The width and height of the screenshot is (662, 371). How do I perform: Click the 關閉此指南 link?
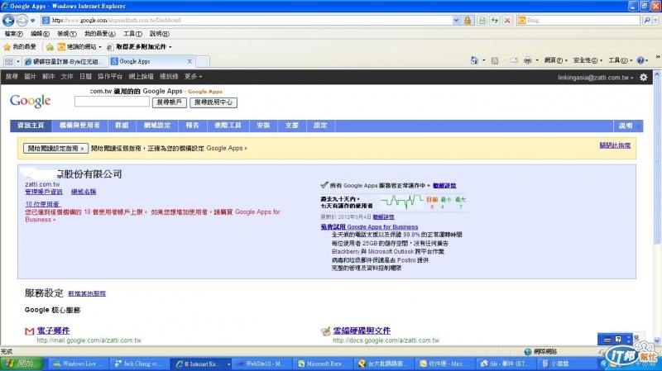615,145
